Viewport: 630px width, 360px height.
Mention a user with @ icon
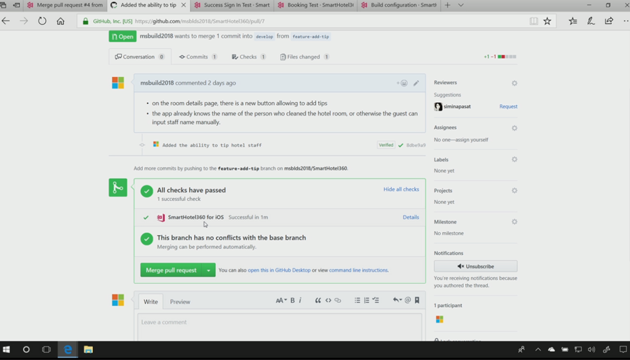(x=408, y=300)
